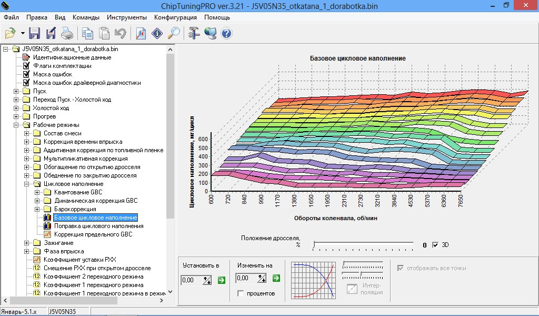Screen dimensions: 539x316
Task: Open the hammer and wrench settings icon
Action: pyautogui.click(x=194, y=34)
